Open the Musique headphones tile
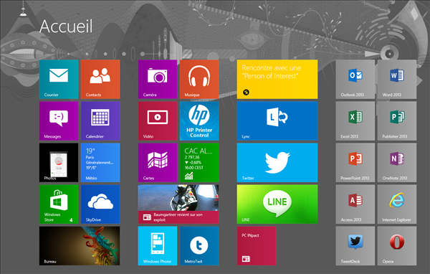The image size is (430, 274). (199, 80)
